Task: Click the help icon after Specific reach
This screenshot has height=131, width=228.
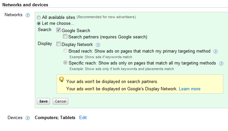Action: click(x=221, y=63)
